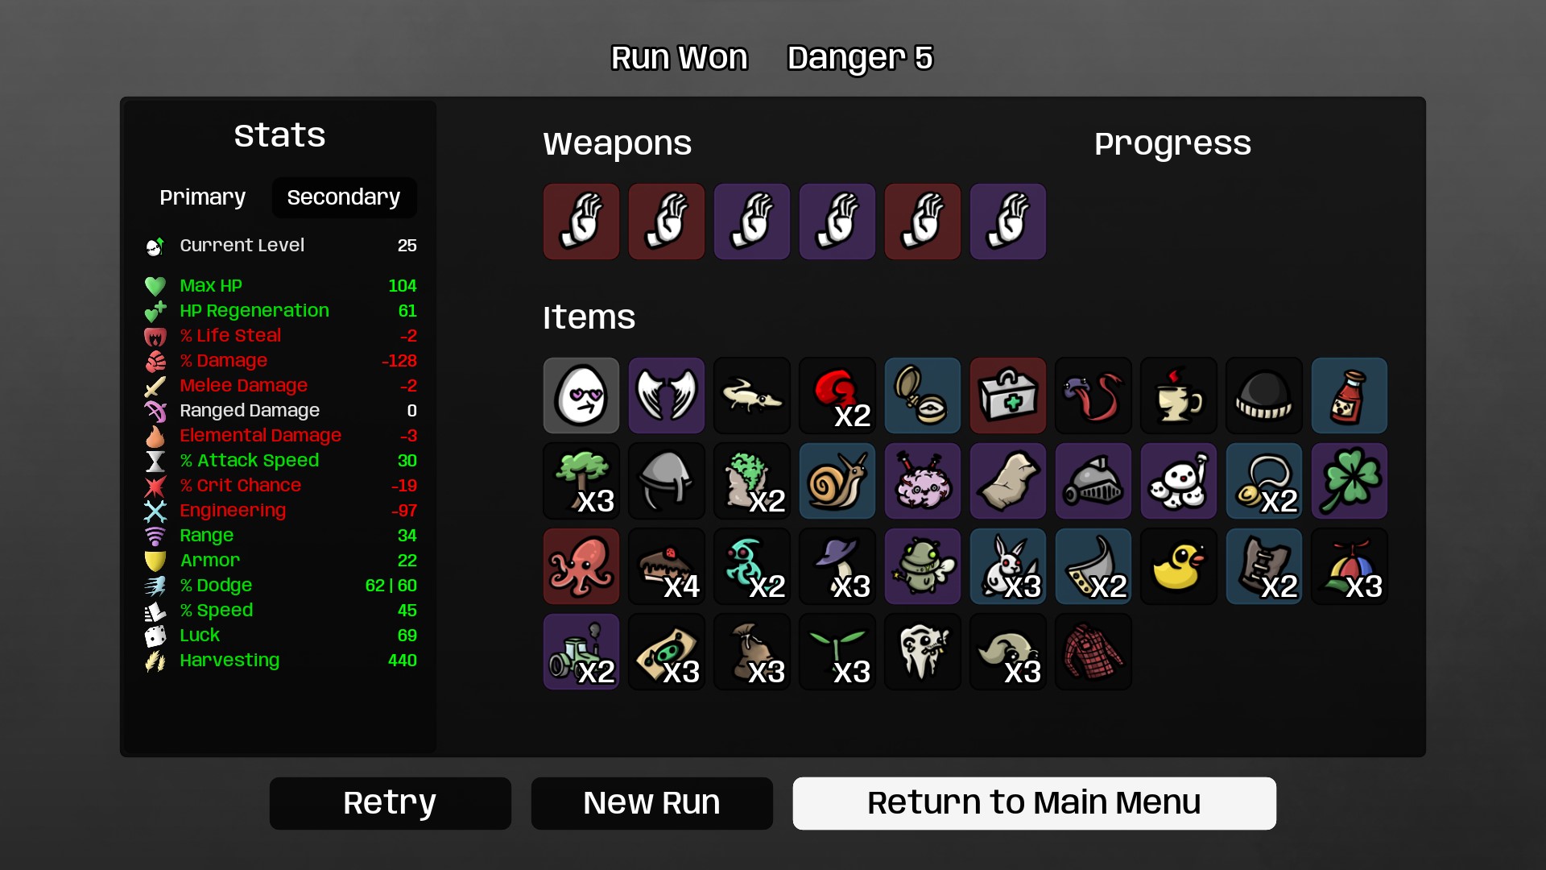Screen dimensions: 1546x870
Task: Select the cake slice item with x4 count
Action: [x=666, y=566]
